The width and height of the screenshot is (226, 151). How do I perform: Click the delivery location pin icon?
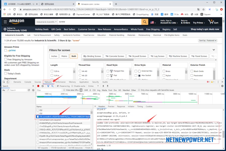(x=5, y=29)
